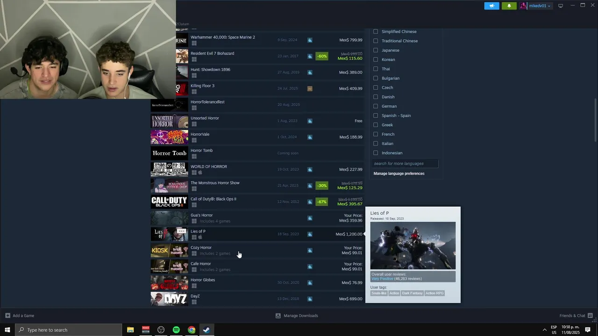Open the Gua's Horror bundle
This screenshot has height=336, width=598.
click(257, 218)
